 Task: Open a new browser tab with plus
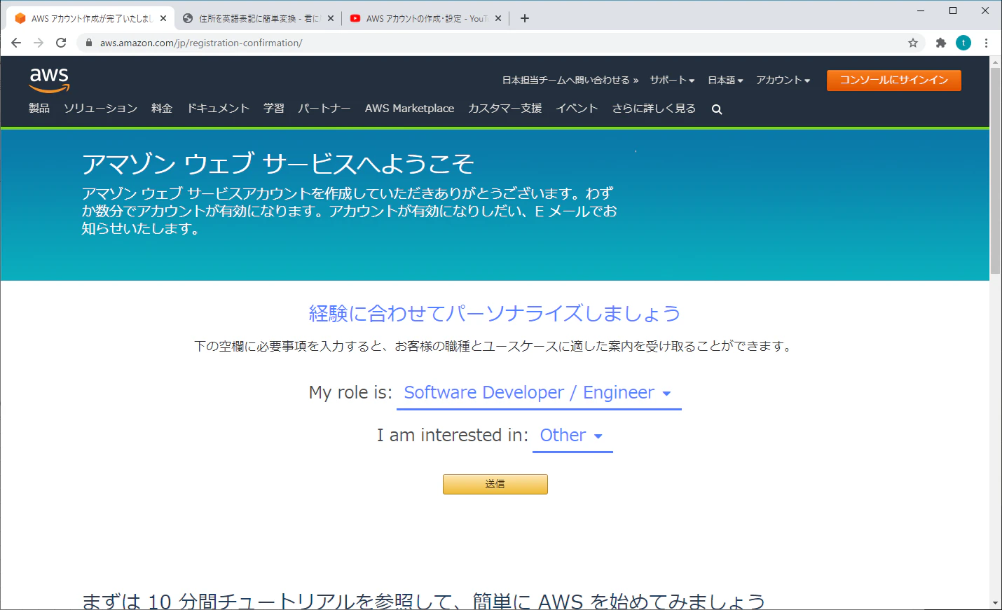(525, 18)
